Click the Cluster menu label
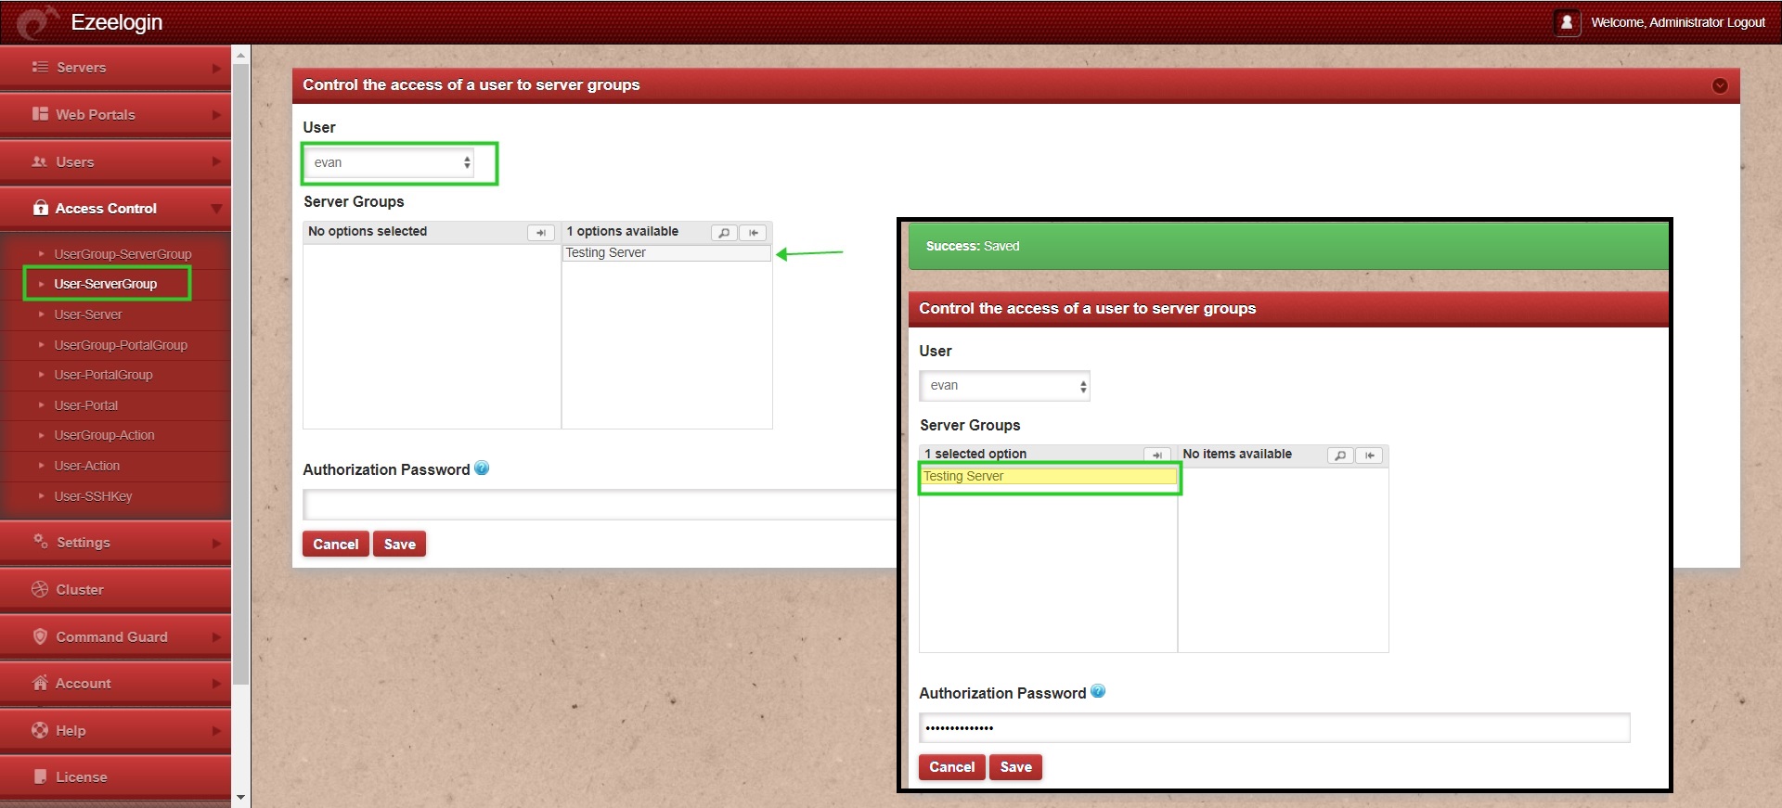 click(80, 590)
